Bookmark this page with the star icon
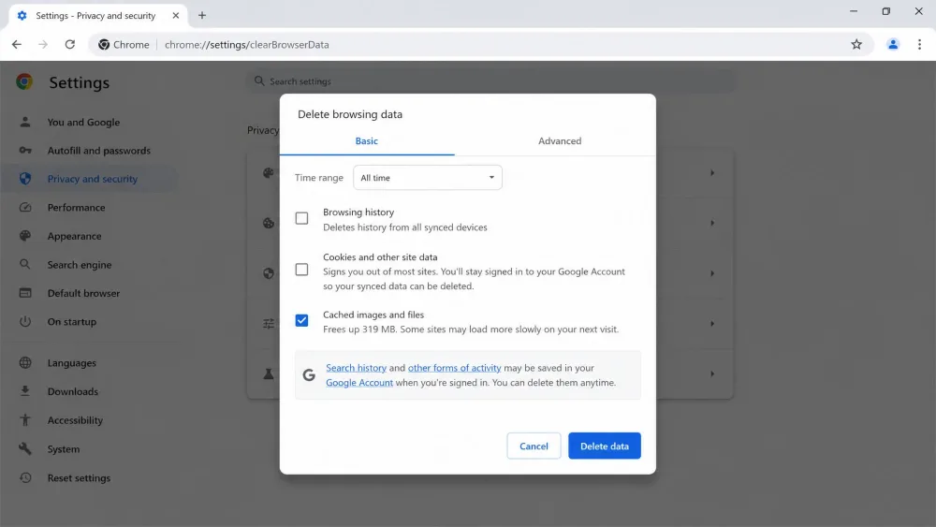Image resolution: width=936 pixels, height=527 pixels. (856, 44)
